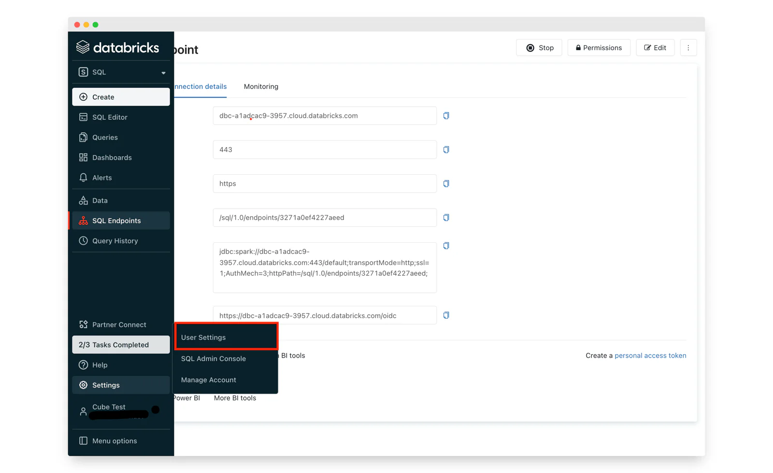This screenshot has width=773, height=473.
Task: Click the Edit button
Action: pyautogui.click(x=655, y=48)
